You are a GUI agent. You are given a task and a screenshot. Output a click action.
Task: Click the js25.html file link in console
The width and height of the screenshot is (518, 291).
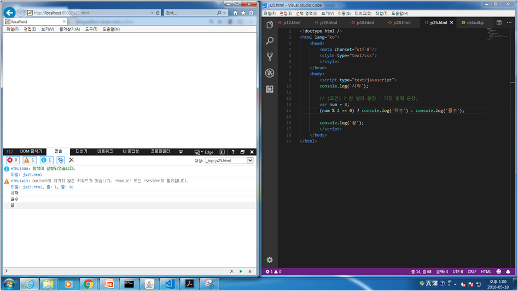click(32, 175)
